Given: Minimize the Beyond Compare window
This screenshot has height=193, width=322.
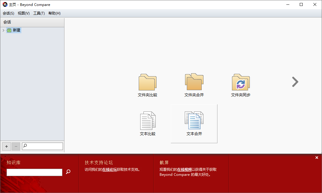Looking at the screenshot, I should point(288,4).
